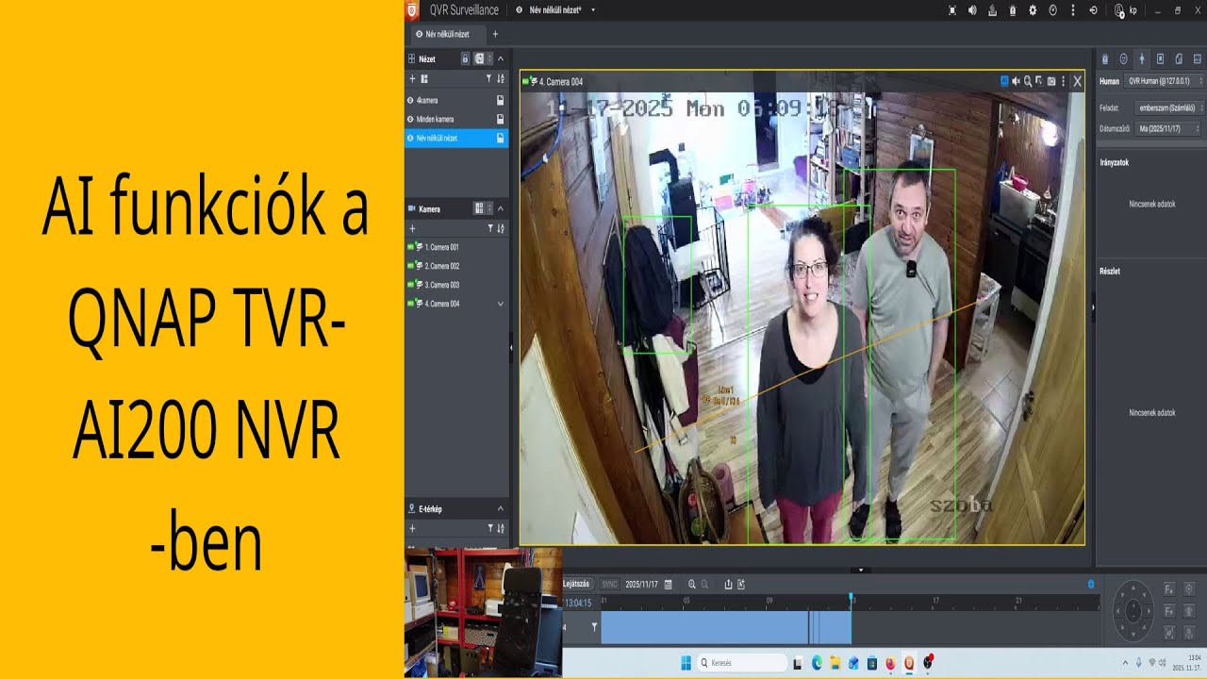Click the clock/dashboard icon in top toolbar

click(x=1053, y=10)
